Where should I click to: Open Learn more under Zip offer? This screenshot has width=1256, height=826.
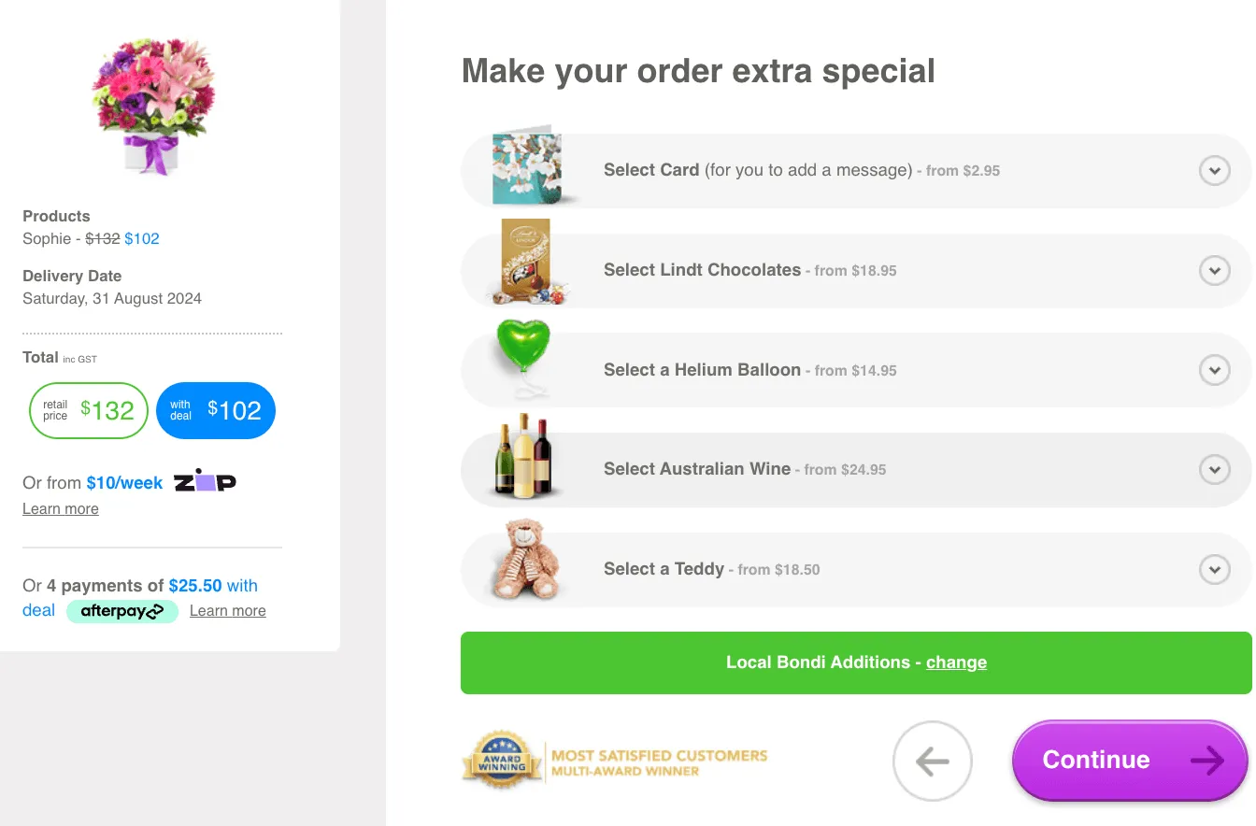click(x=61, y=509)
